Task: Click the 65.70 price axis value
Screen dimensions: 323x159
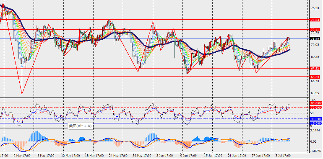Action: point(315,81)
